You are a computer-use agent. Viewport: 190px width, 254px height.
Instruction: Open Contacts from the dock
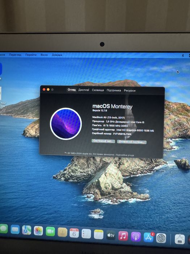point(62,232)
